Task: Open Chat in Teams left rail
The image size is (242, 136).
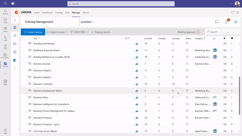Action: click(5, 21)
